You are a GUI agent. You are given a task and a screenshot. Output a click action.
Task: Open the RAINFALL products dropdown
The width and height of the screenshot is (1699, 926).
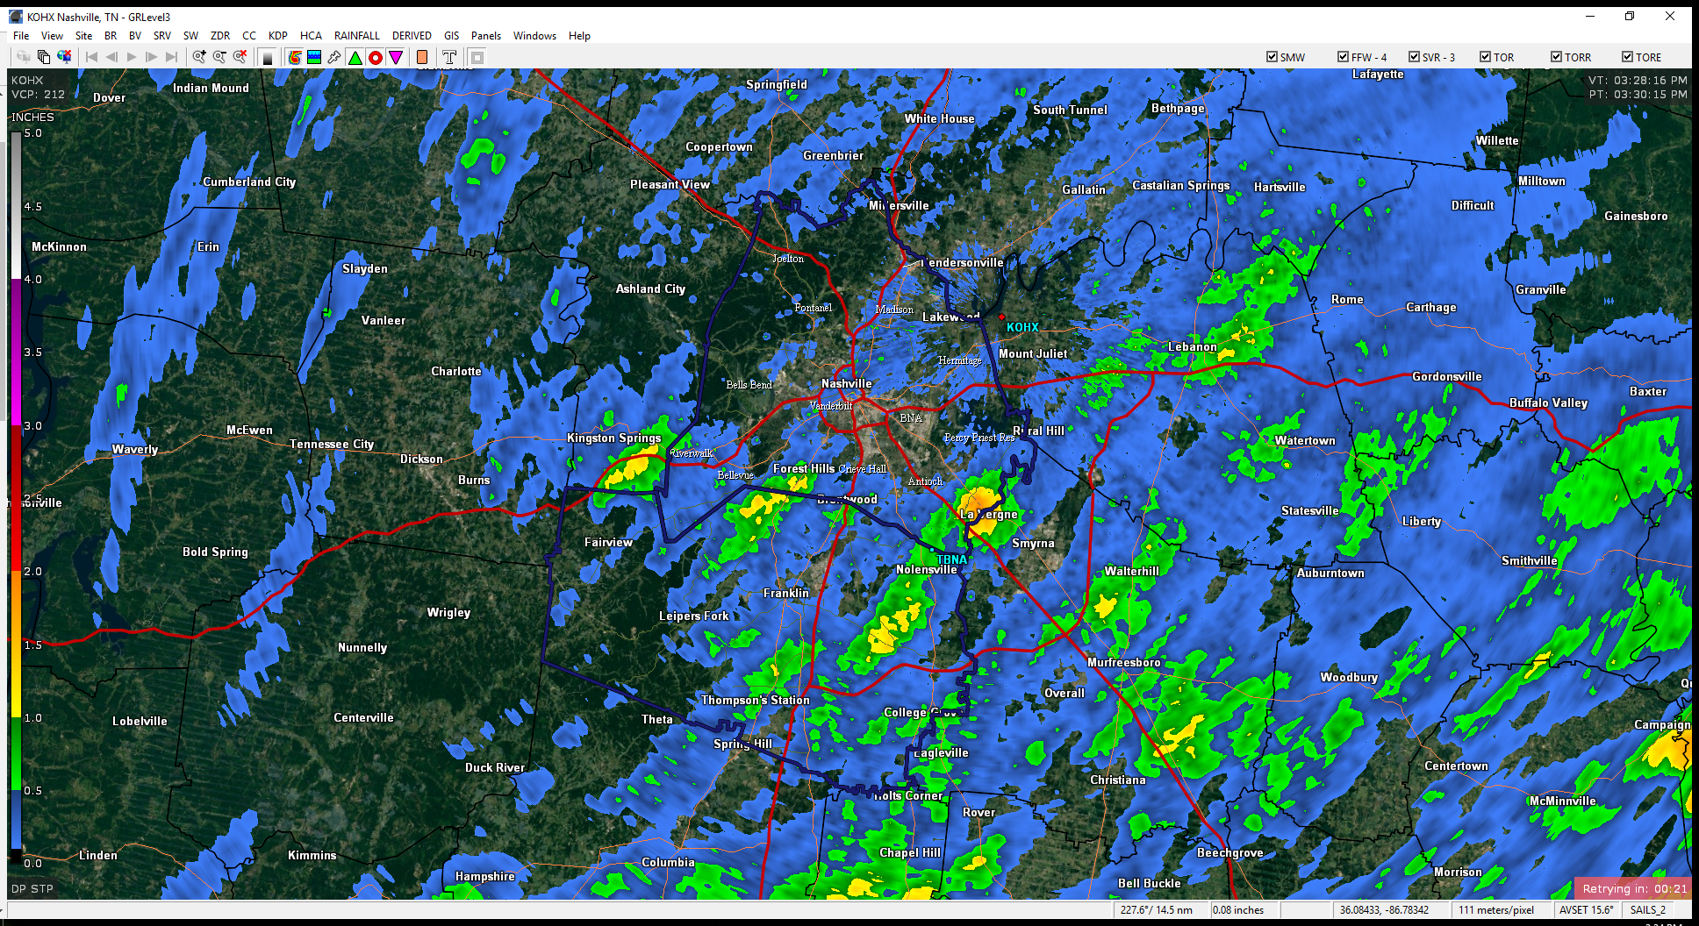(357, 36)
